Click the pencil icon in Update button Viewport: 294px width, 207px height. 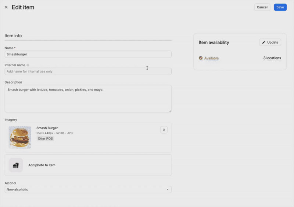(263, 42)
